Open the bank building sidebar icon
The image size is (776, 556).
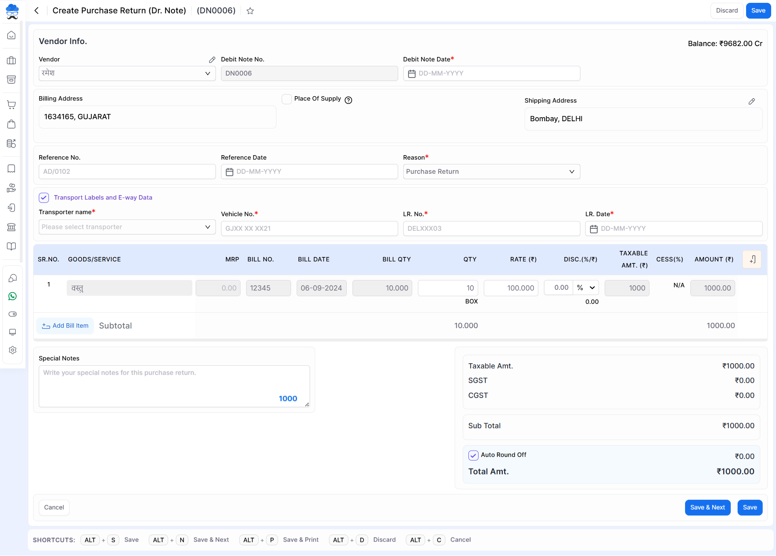click(12, 227)
